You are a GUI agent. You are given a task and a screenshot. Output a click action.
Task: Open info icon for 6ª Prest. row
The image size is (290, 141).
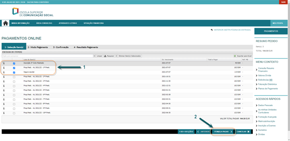click(x=4, y=95)
